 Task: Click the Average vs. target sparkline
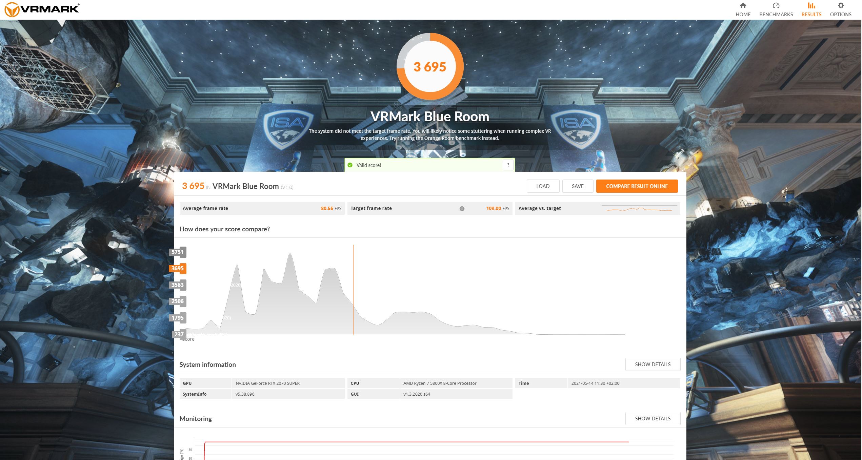pos(639,209)
